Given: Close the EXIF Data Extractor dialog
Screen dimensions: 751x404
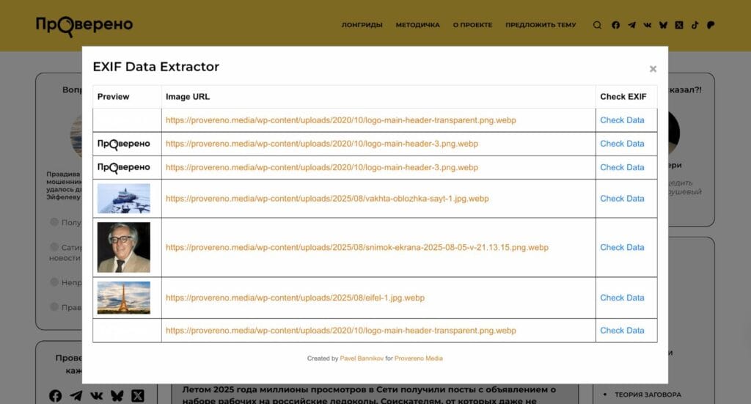Looking at the screenshot, I should [653, 69].
